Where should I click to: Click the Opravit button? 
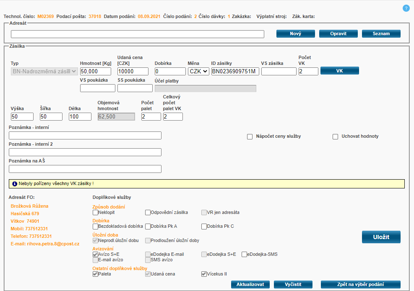[x=338, y=34]
